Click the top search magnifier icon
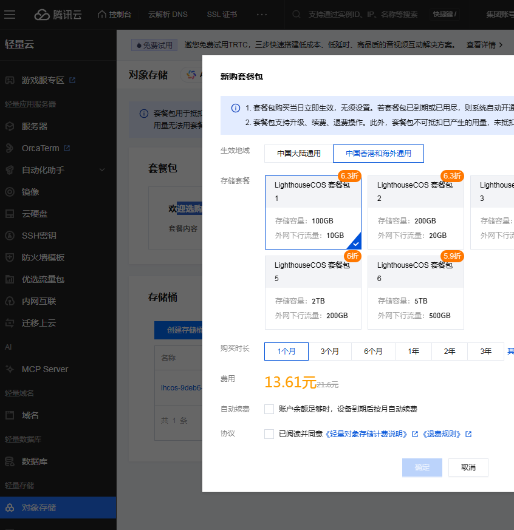Image resolution: width=514 pixels, height=530 pixels. click(296, 15)
